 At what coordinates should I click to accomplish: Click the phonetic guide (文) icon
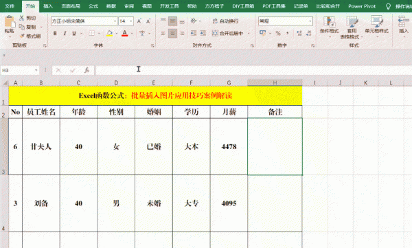pyautogui.click(x=142, y=33)
